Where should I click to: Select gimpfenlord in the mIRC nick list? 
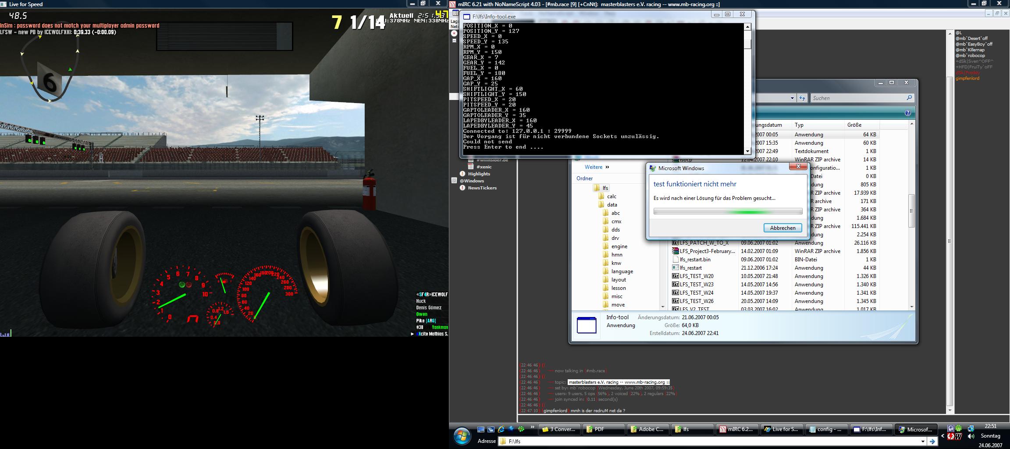tap(967, 78)
